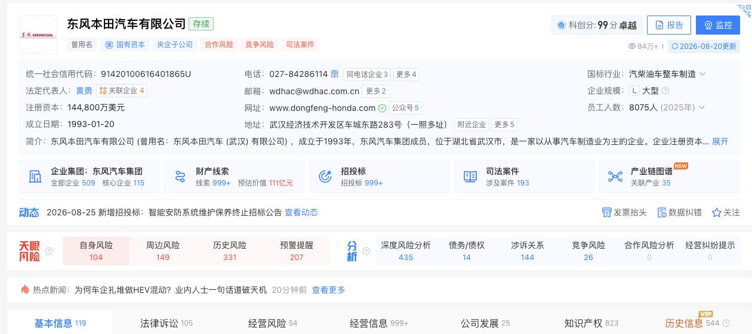Click the 产业链图谱 network icon
The image size is (752, 334).
click(x=615, y=177)
